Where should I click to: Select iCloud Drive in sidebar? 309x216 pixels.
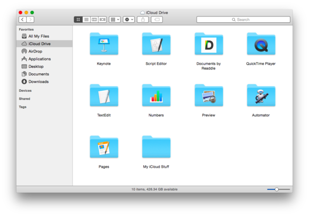[45, 44]
